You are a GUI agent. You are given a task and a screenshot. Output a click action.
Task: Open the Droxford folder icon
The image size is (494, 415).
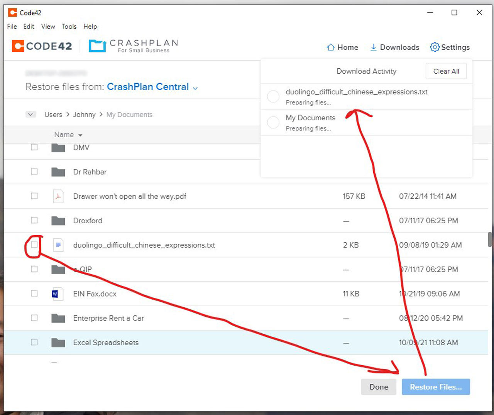(x=58, y=220)
